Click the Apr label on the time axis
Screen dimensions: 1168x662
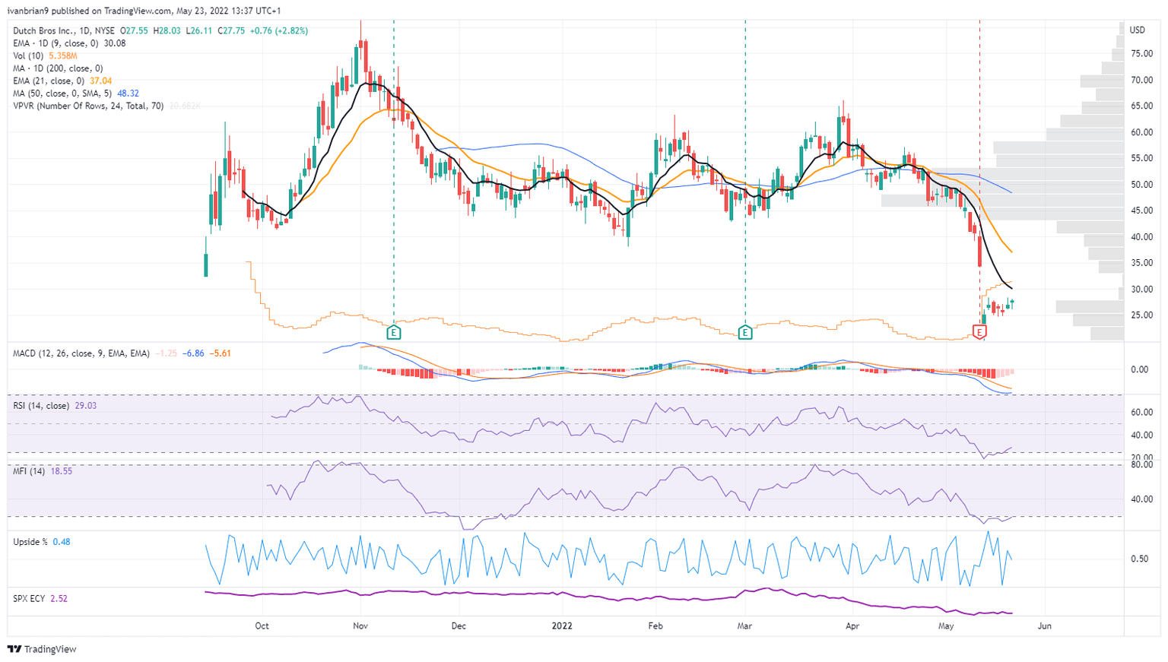[852, 626]
